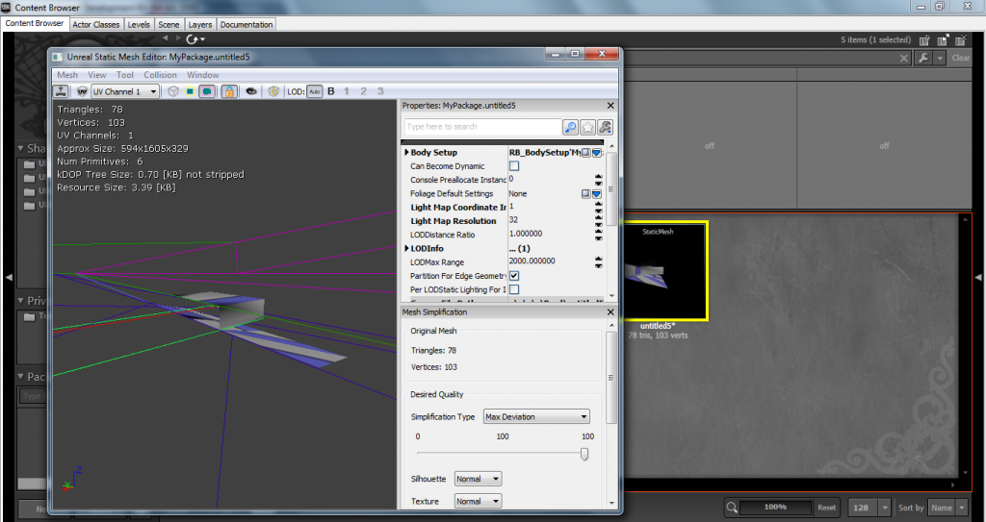Toggle the pink collision display icon
This screenshot has width=986, height=522.
point(207,91)
